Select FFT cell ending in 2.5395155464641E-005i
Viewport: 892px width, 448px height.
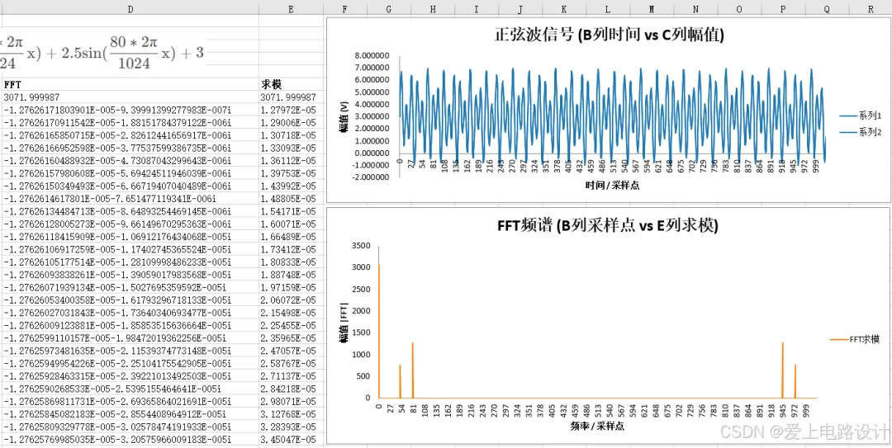point(130,389)
